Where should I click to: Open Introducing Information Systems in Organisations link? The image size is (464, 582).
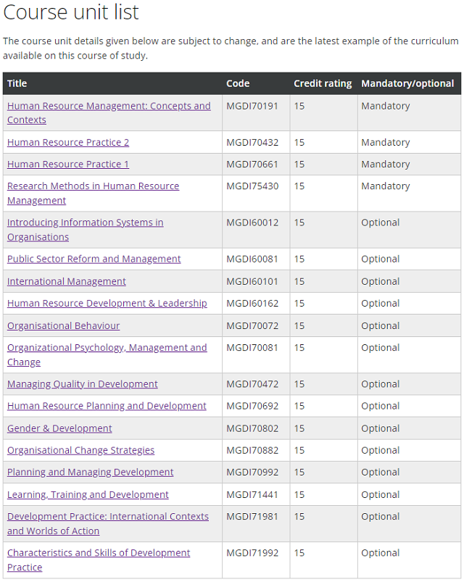tap(85, 230)
